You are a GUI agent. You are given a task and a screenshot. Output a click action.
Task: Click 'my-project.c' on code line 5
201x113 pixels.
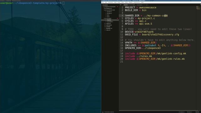(146, 18)
